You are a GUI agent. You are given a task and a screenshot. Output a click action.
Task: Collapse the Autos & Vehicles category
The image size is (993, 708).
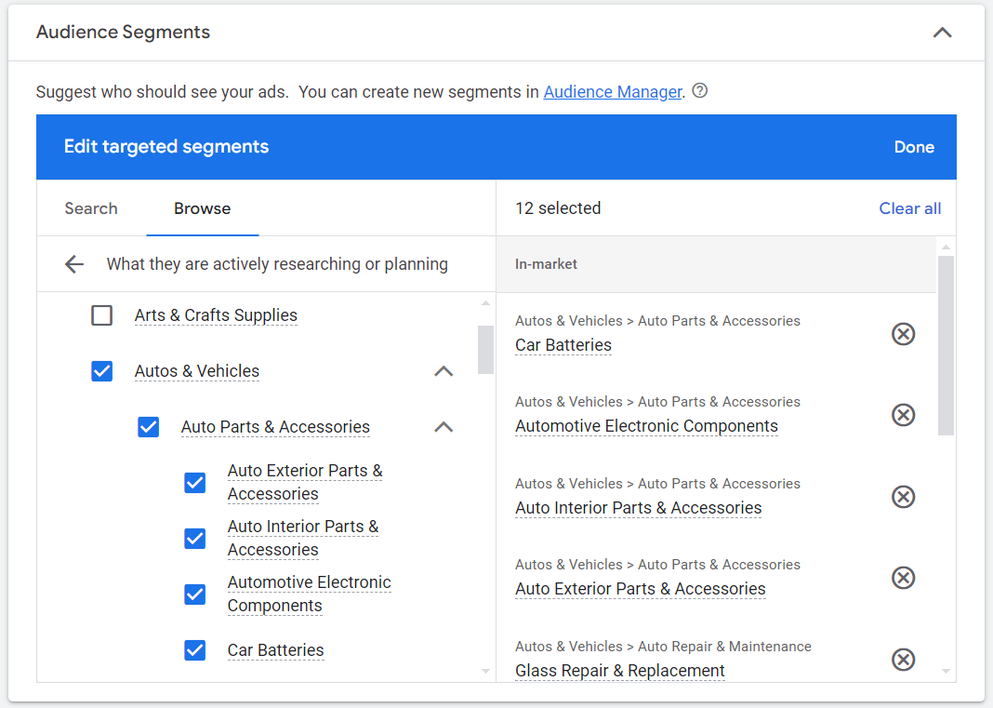tap(444, 371)
